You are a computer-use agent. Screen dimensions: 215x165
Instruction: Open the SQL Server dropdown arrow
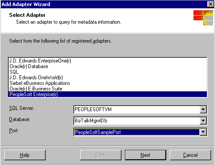click(203, 109)
